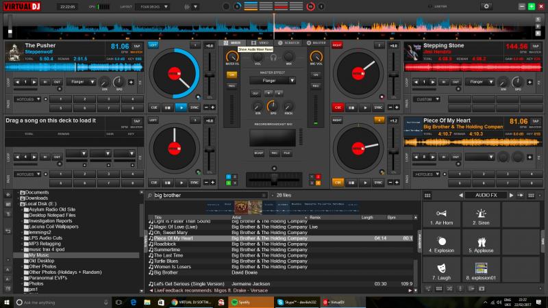This screenshot has width=548, height=308.
Task: Click next sampler bank arrow
Action: click(511, 195)
